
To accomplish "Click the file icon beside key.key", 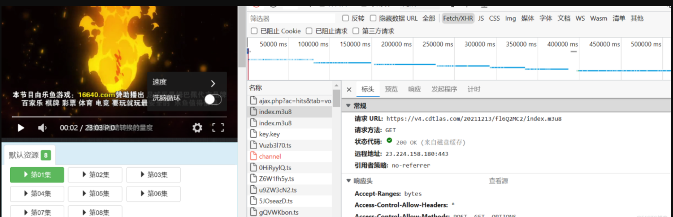I will pos(253,134).
